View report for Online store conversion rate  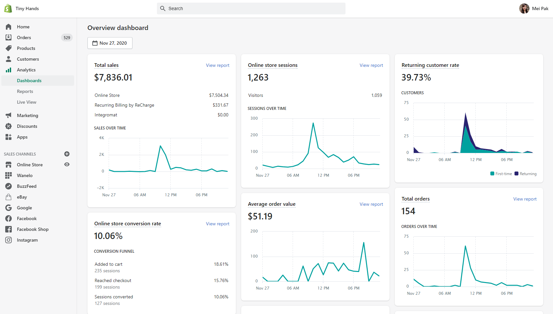click(218, 224)
